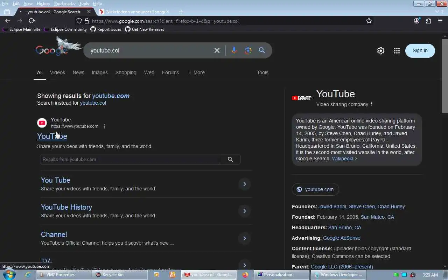Open the main YouTube result title
The height and width of the screenshot is (280, 448).
pos(52,136)
